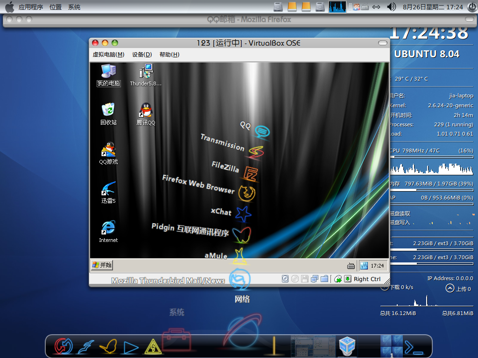Launch Firefox Web Browser from the launcher menu

[x=247, y=193]
